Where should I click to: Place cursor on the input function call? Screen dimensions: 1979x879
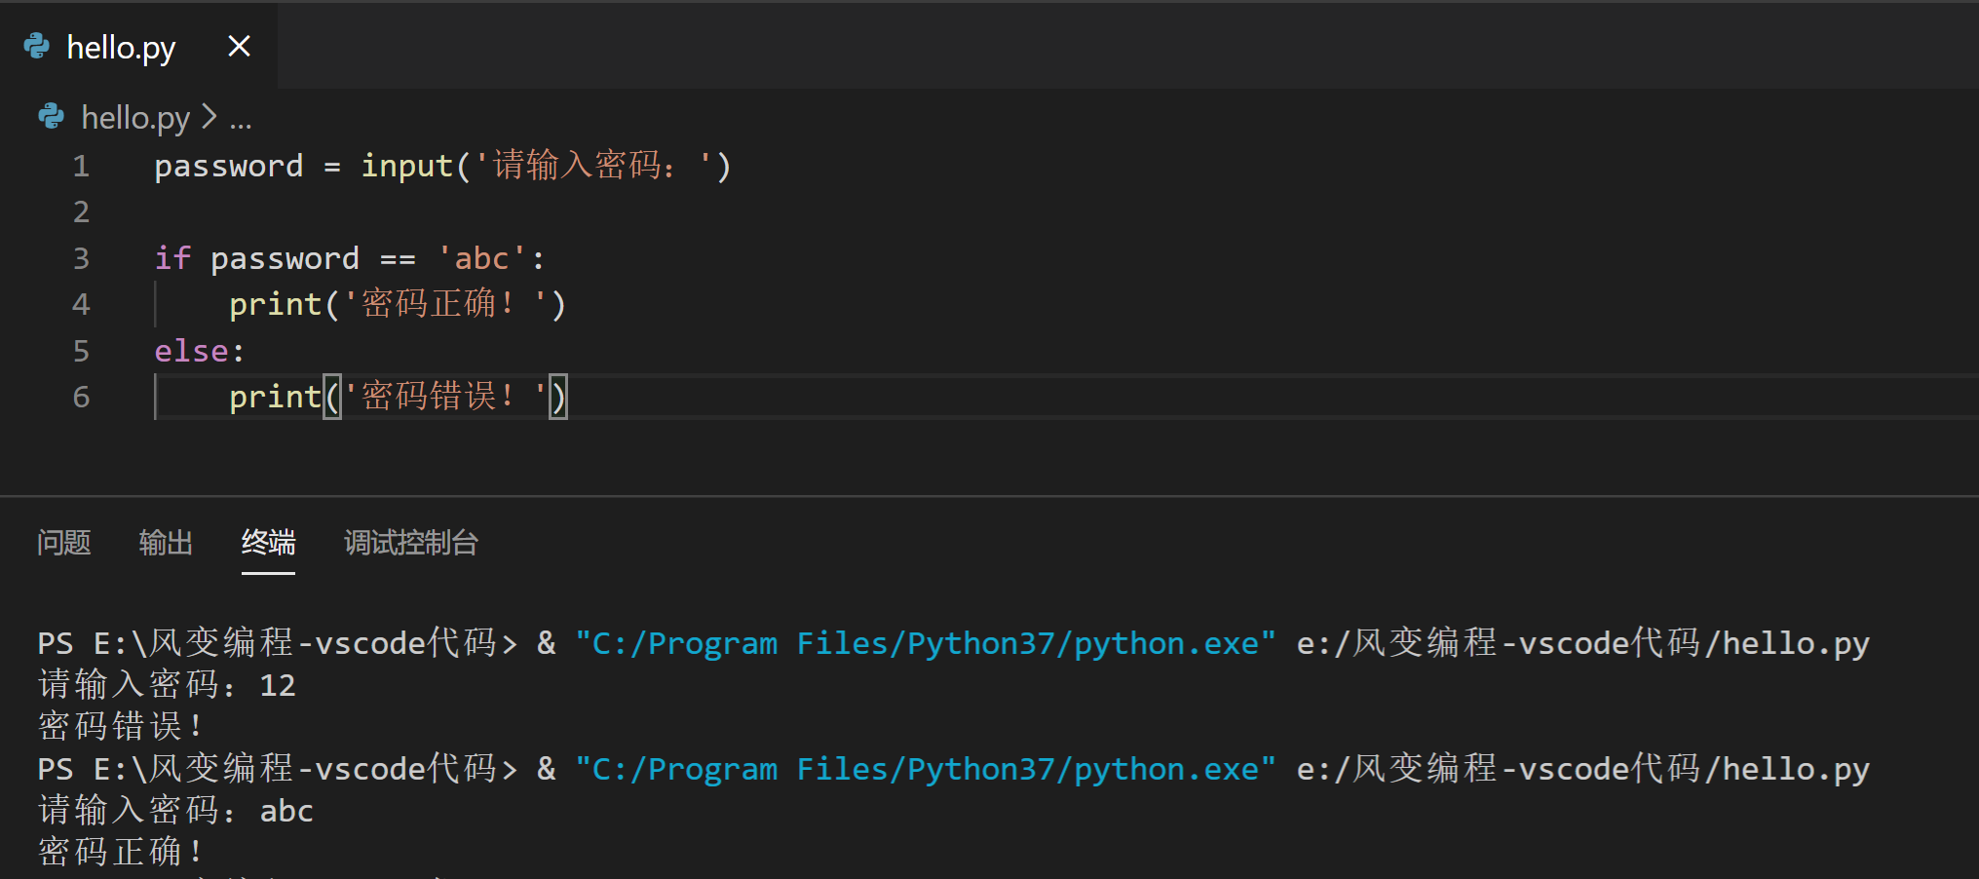coord(407,167)
